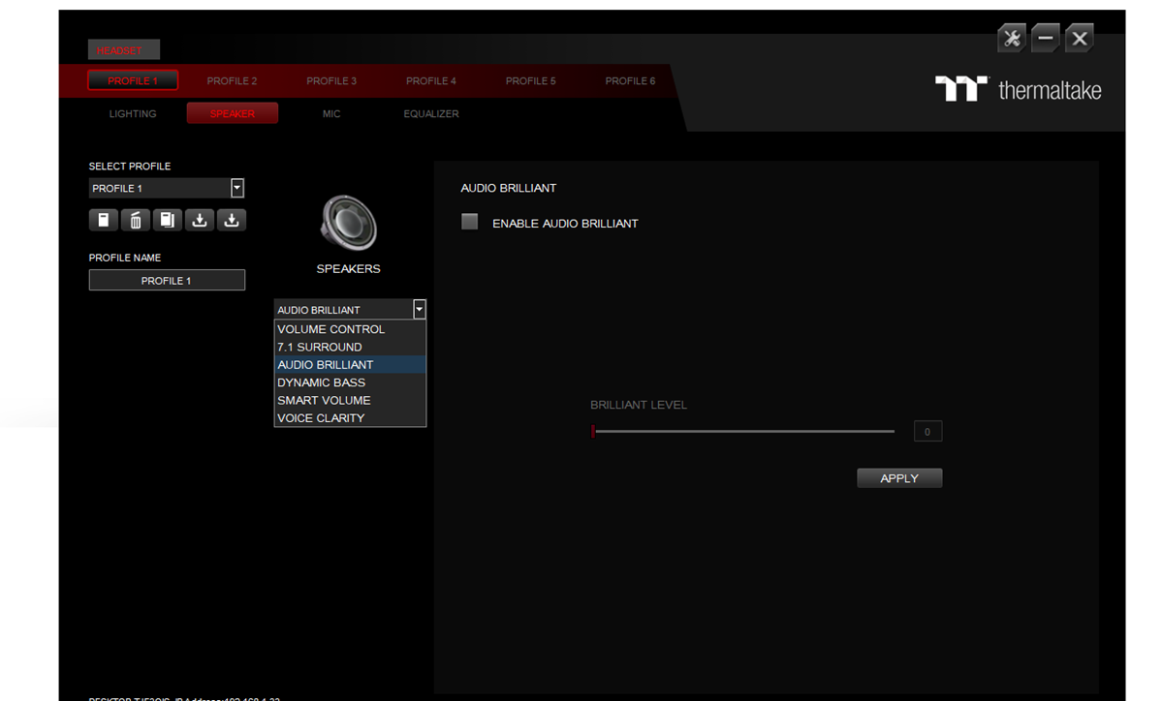The height and width of the screenshot is (701, 1163).
Task: Choose DYNAMIC BASS from the dropdown list
Action: 350,382
